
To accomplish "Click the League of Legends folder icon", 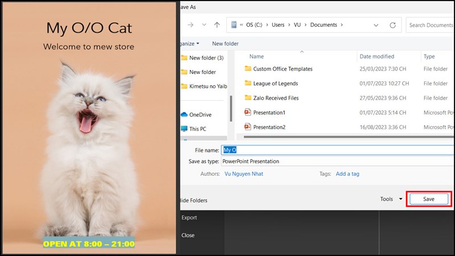I will 248,83.
